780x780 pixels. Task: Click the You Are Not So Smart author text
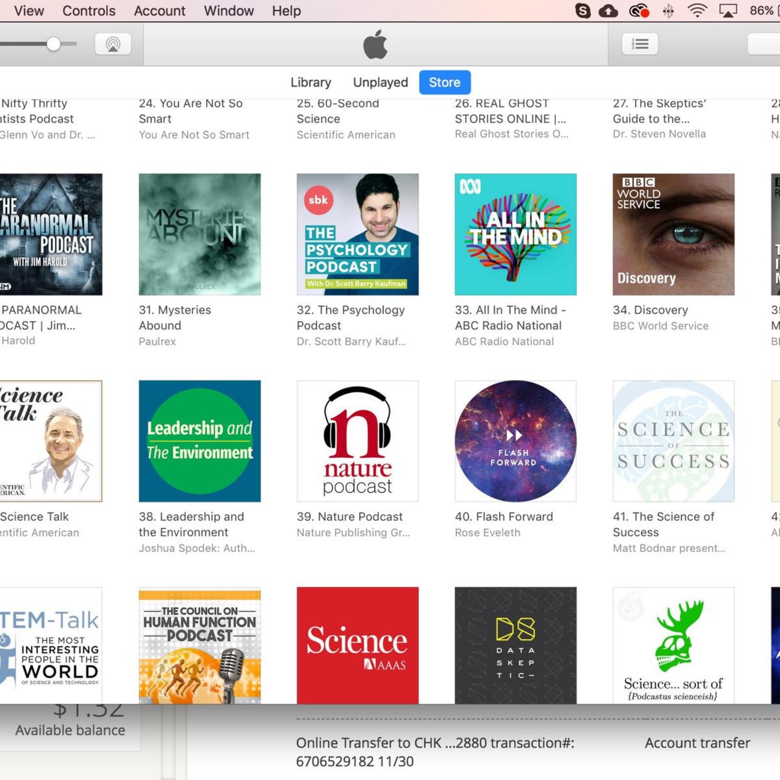point(194,135)
